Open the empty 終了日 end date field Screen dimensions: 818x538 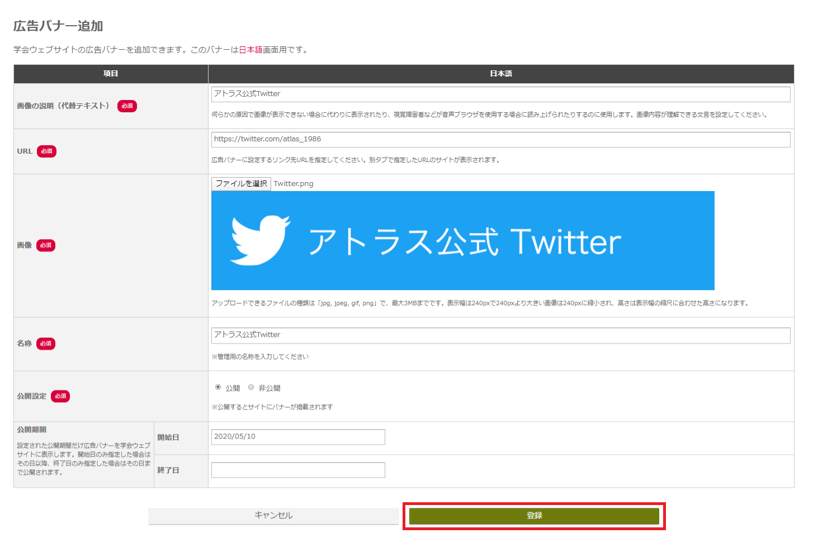point(298,470)
